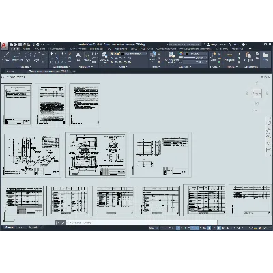Toggle the grid display button in status bar
273x273 pixels.
[162, 228]
